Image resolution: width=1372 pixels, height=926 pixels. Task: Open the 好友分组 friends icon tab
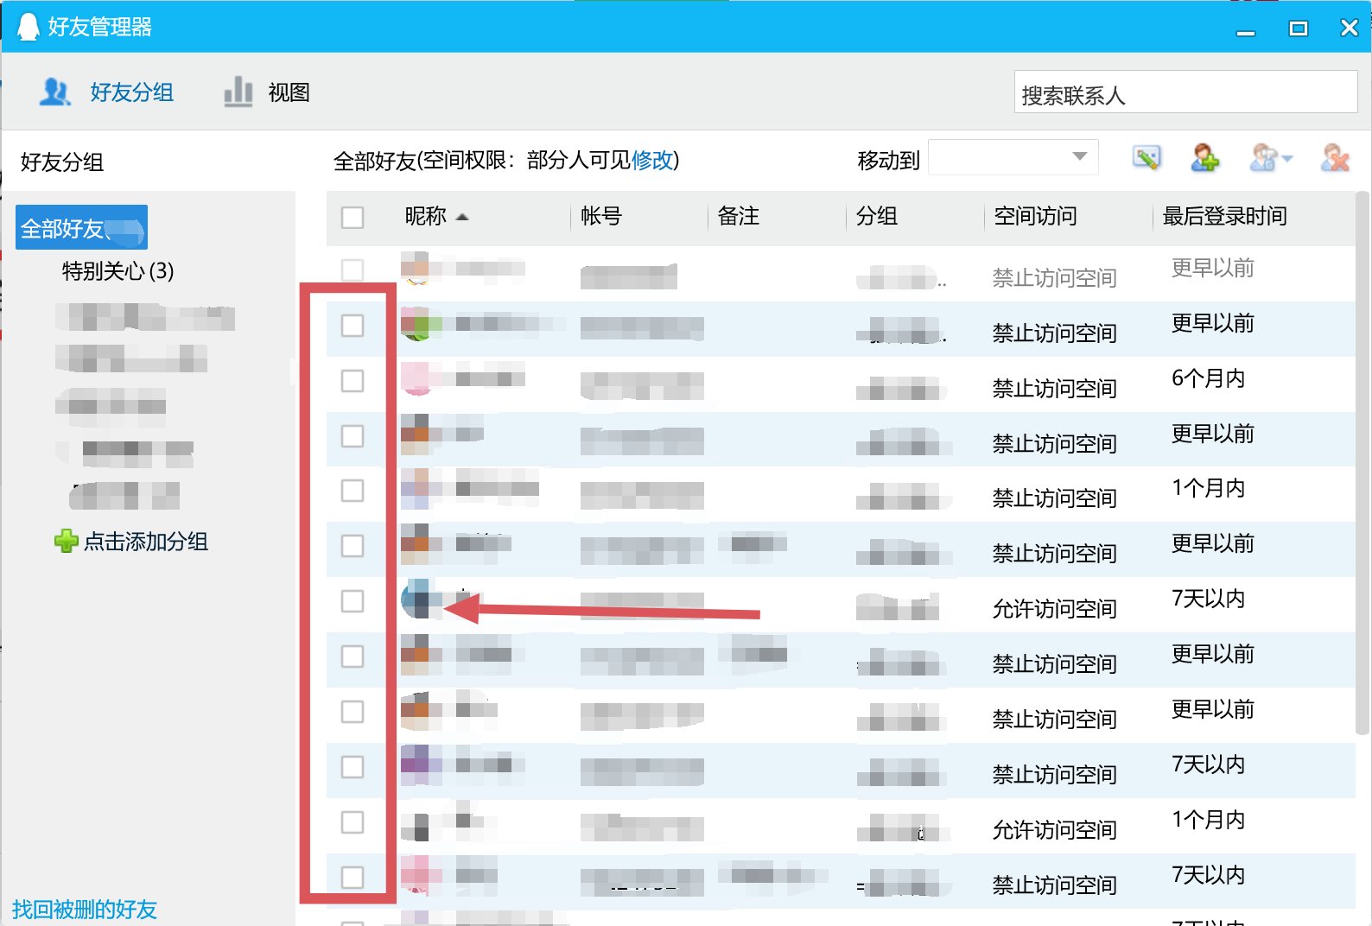[55, 92]
